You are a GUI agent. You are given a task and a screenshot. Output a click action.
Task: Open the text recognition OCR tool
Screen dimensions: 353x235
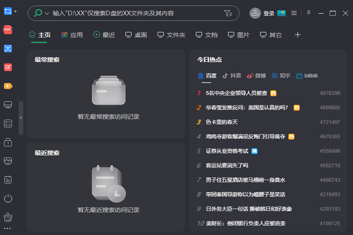[8, 48]
